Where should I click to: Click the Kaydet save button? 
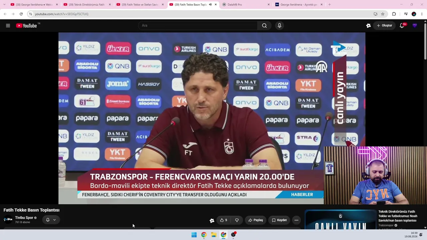pyautogui.click(x=279, y=220)
